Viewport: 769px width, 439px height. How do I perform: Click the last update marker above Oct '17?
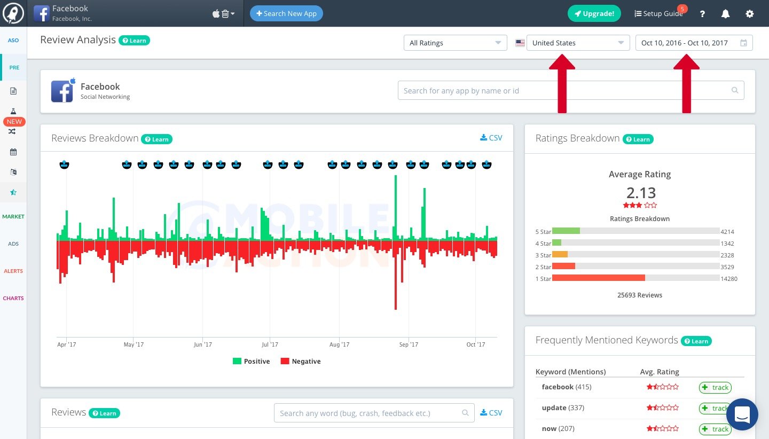(486, 164)
